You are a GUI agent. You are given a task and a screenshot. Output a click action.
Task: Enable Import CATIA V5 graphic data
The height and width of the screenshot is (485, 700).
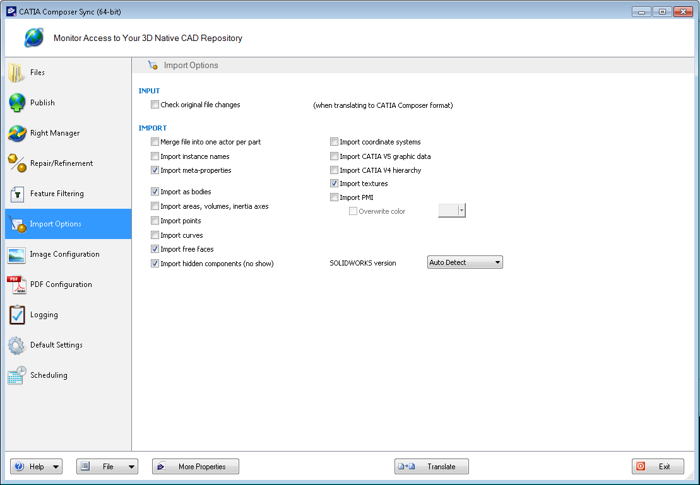(x=334, y=156)
